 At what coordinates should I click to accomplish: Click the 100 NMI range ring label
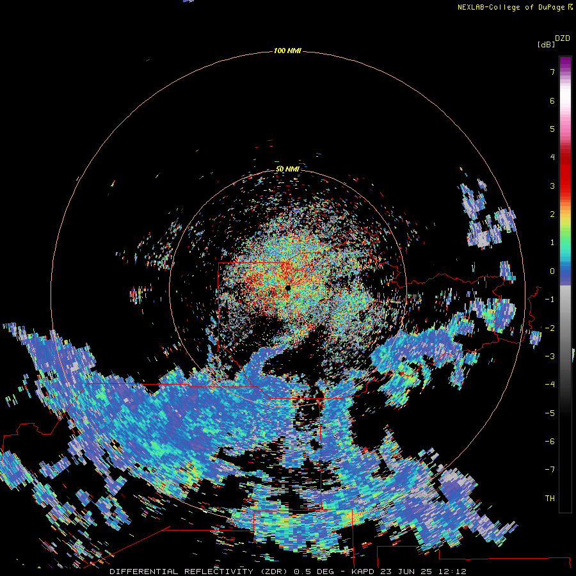287,51
